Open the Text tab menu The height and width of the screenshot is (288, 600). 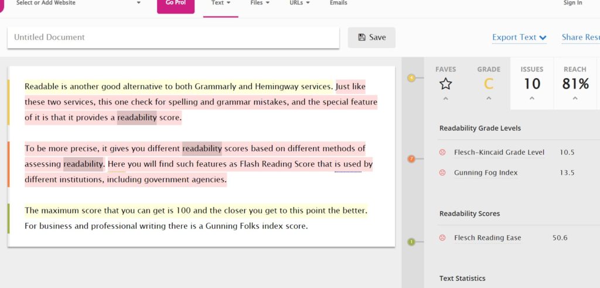[221, 4]
